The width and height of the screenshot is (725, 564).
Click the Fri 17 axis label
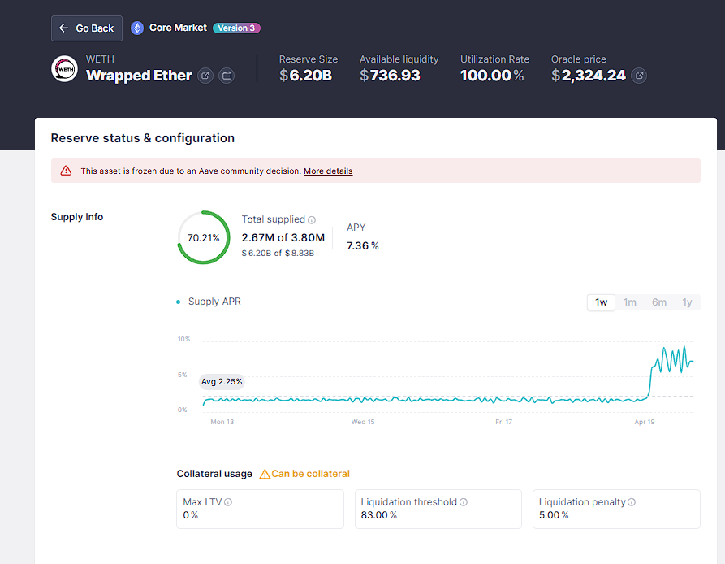(x=503, y=422)
